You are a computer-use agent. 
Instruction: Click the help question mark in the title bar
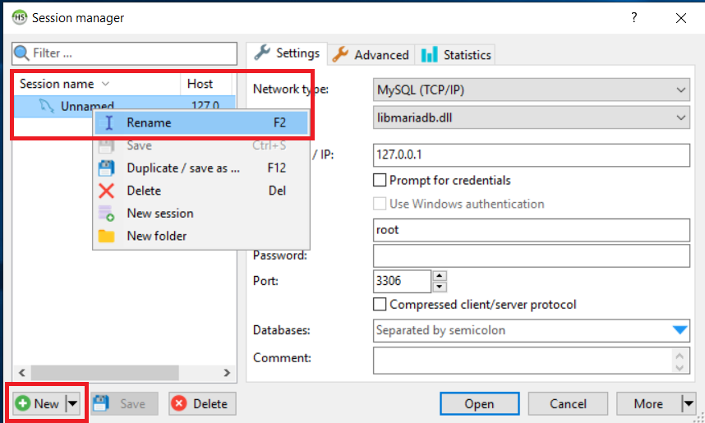click(634, 17)
